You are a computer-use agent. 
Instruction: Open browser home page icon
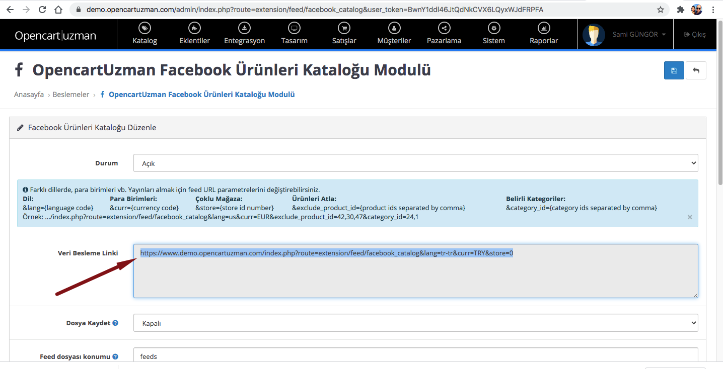[58, 10]
